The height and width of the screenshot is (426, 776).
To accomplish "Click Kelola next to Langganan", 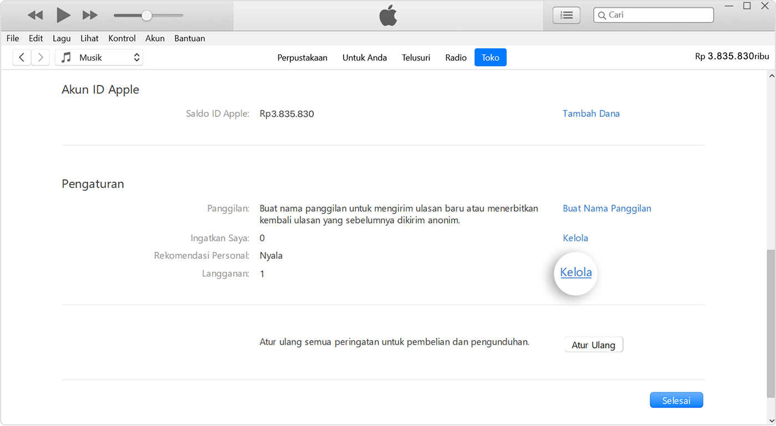I will click(x=576, y=272).
